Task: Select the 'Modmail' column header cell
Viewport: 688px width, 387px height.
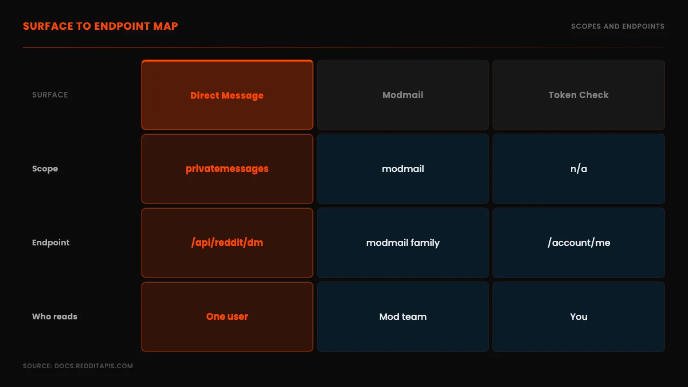Action: click(x=403, y=95)
